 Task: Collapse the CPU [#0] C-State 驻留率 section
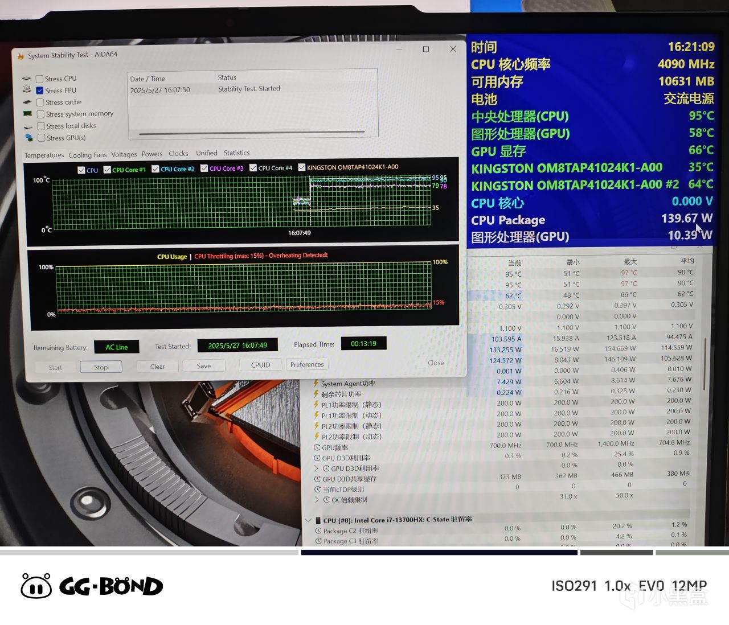[308, 520]
